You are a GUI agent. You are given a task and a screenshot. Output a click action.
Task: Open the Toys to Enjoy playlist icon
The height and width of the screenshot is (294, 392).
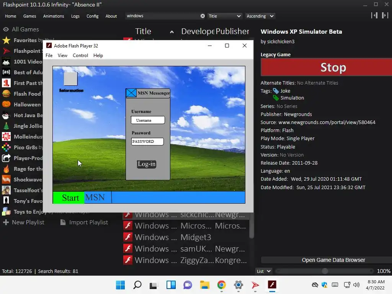pyautogui.click(x=6, y=212)
